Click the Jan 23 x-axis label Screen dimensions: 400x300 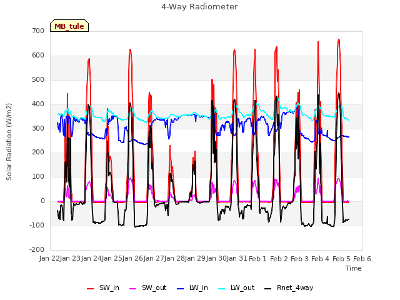pos(71,259)
